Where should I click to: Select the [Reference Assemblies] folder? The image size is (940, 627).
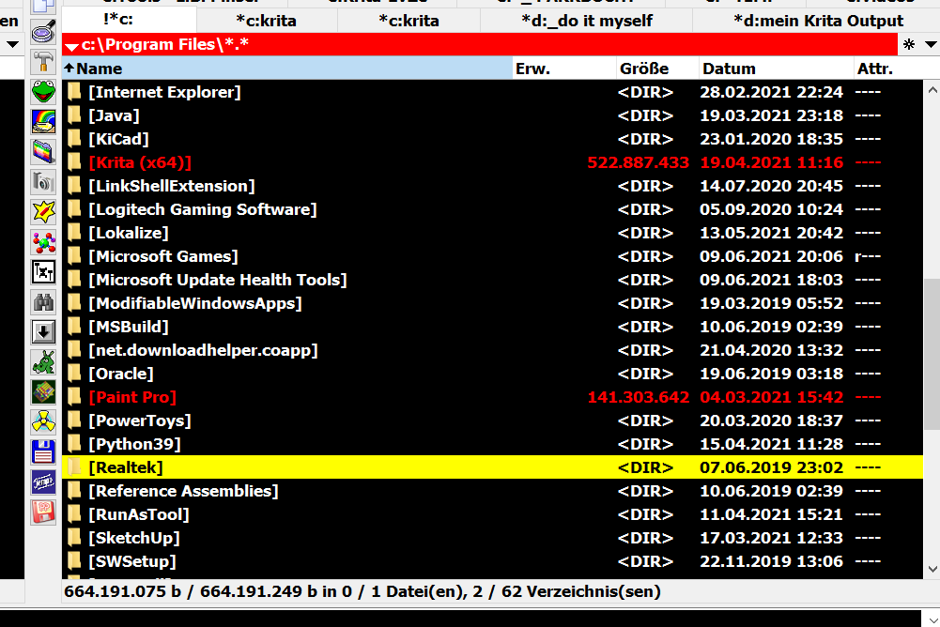click(492, 490)
